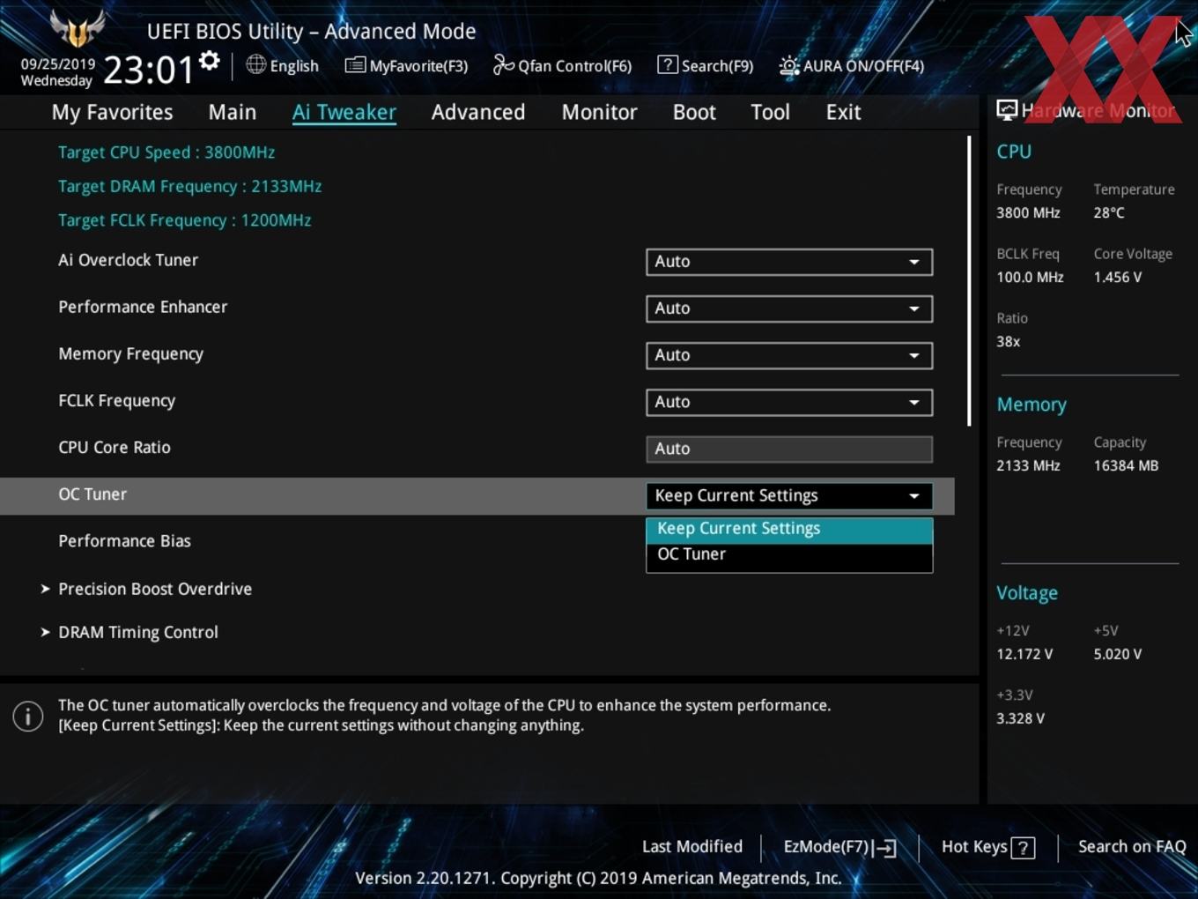Click CPU temperature 28°C value

[1109, 213]
